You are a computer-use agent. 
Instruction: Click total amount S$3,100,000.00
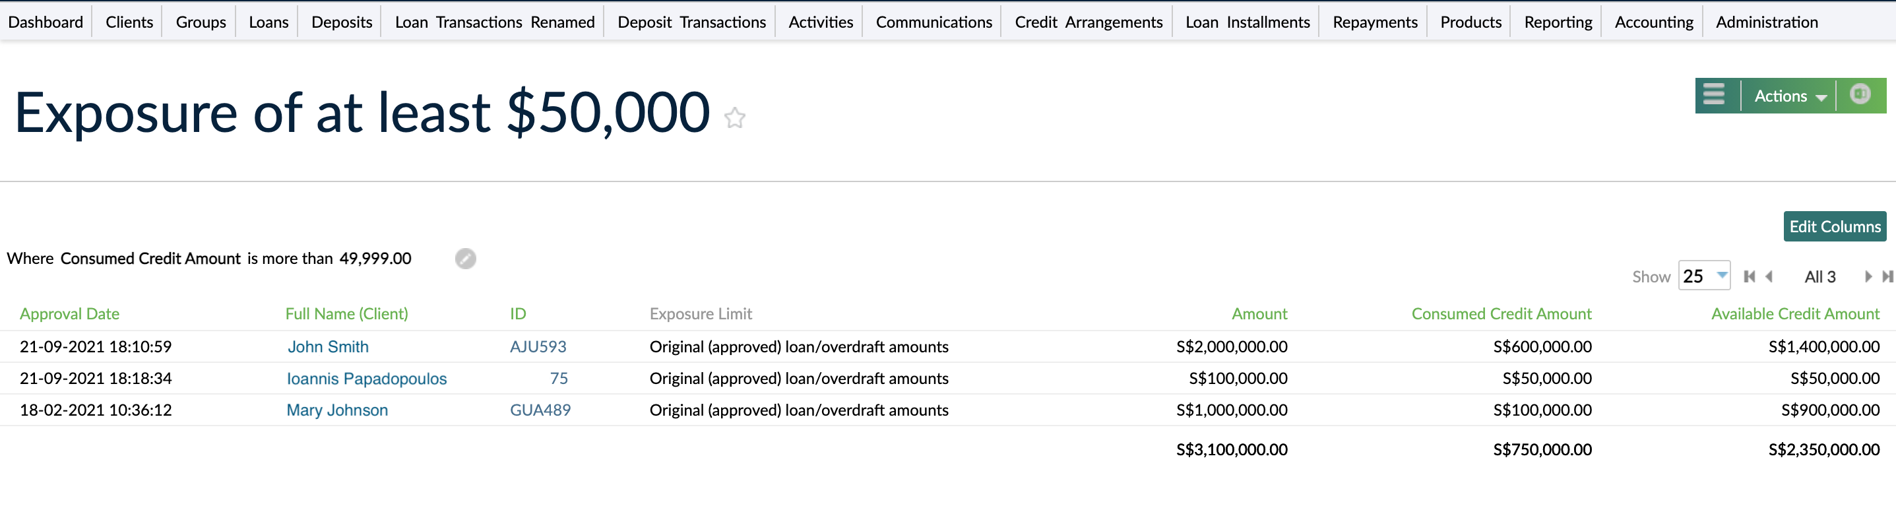(x=1232, y=449)
